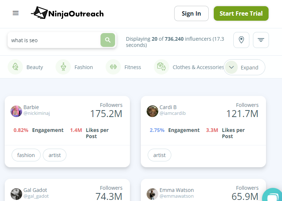Click the fashion tag on Barbie's card
The height and width of the screenshot is (201, 282).
pos(26,155)
